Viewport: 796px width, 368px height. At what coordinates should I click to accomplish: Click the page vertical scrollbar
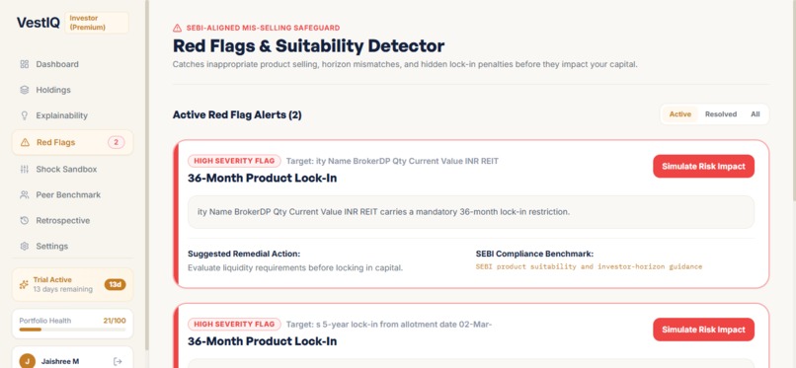point(793,102)
